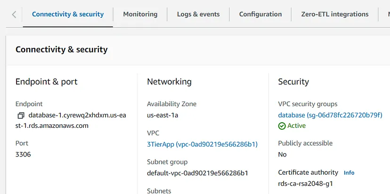Screen dimensions: 390x194
Task: Click the rds-ca-rsa2048-g1 certificate value
Action: point(305,183)
